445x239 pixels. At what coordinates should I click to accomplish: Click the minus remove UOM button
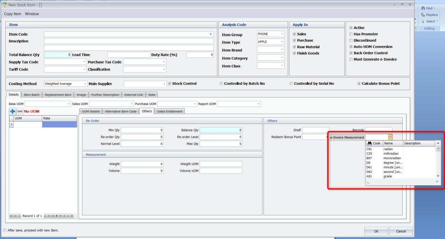click(x=20, y=111)
